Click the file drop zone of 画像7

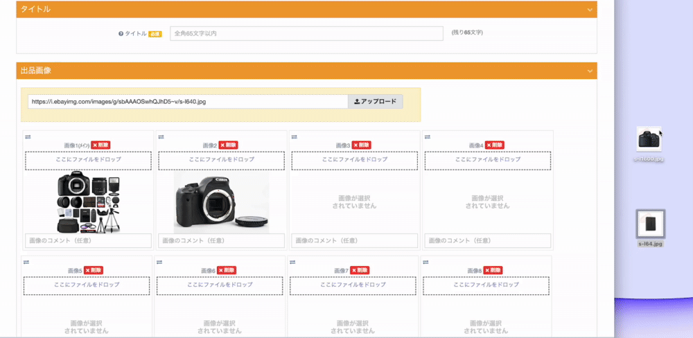pyautogui.click(x=353, y=286)
